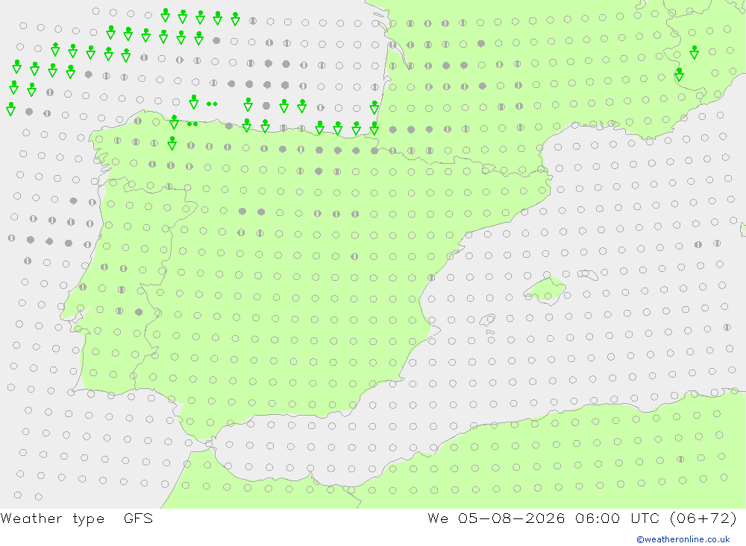This screenshot has width=746, height=546.
Task: Open the weatheronline.co.uk copyright link
Action: (683, 539)
